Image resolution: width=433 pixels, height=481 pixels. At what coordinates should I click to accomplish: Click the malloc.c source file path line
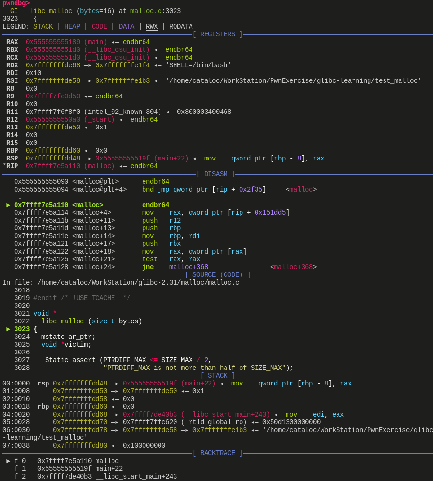tap(138, 283)
